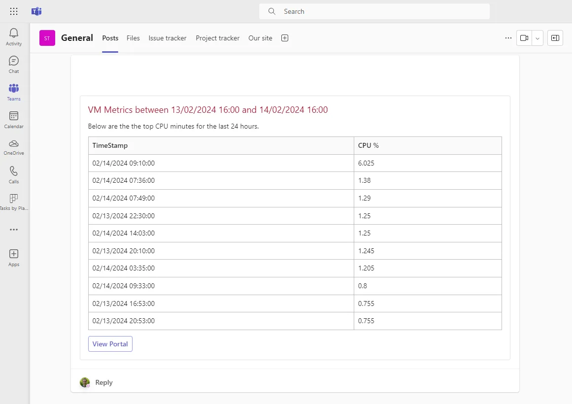The image size is (572, 404).
Task: Open the Activity feed
Action: [13, 34]
